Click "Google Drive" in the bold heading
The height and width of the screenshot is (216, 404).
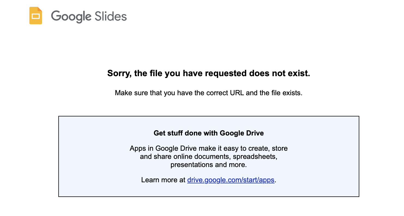pyautogui.click(x=242, y=133)
